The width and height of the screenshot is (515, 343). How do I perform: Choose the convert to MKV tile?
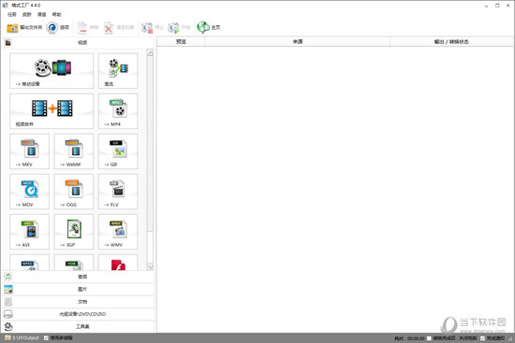coord(30,151)
